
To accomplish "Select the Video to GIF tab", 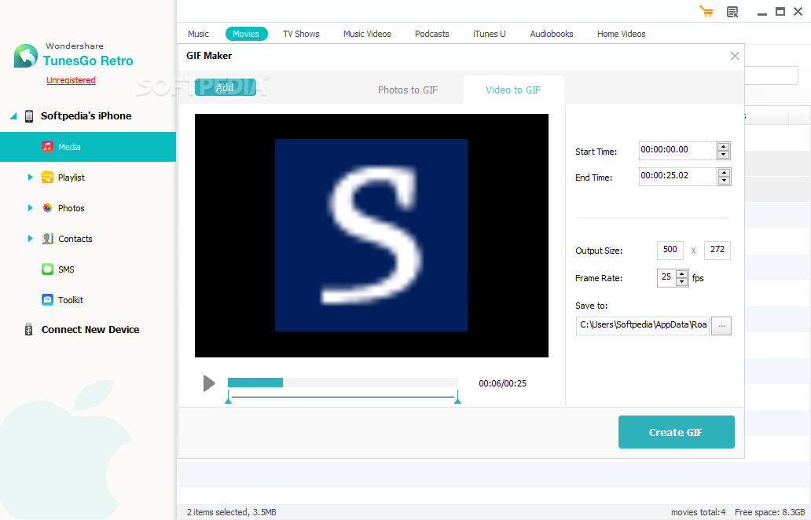I will pyautogui.click(x=513, y=90).
